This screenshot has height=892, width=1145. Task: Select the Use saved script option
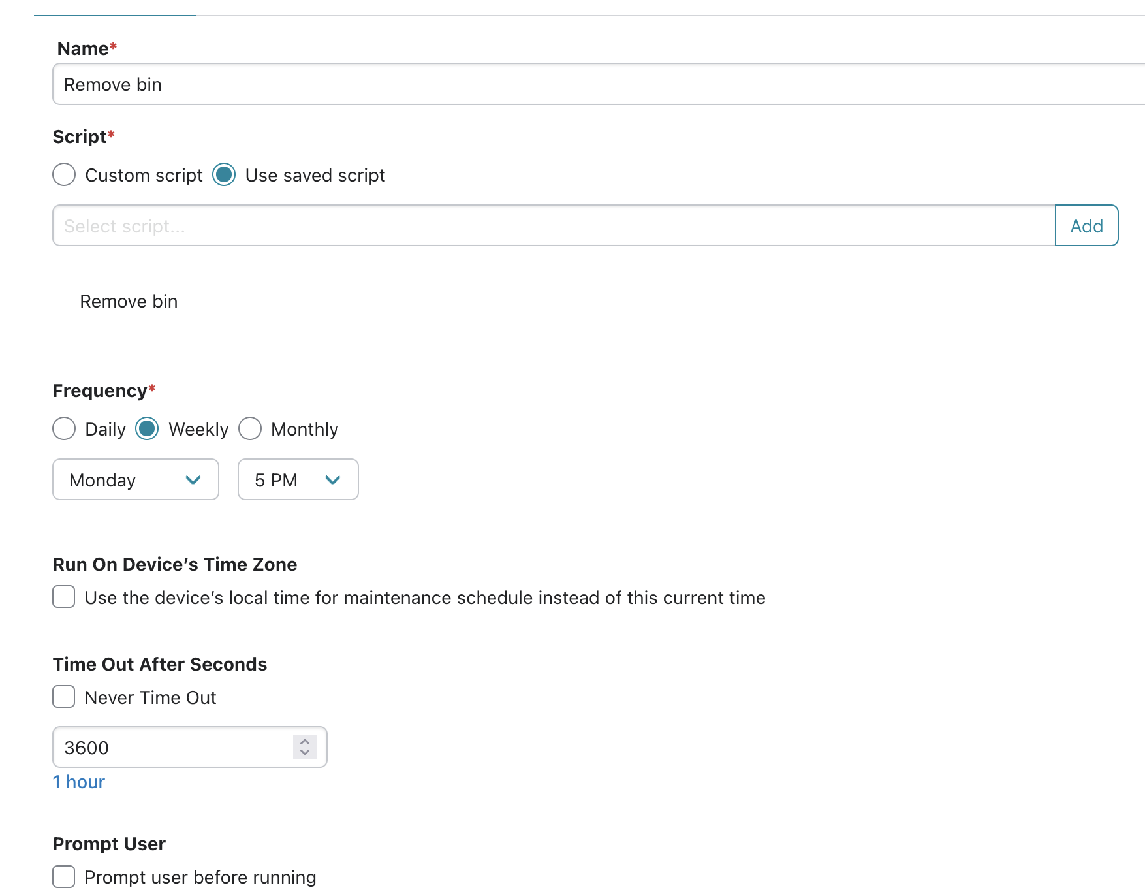[224, 175]
